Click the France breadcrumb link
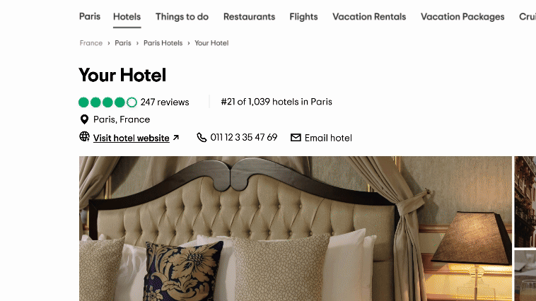The width and height of the screenshot is (536, 301). point(91,43)
